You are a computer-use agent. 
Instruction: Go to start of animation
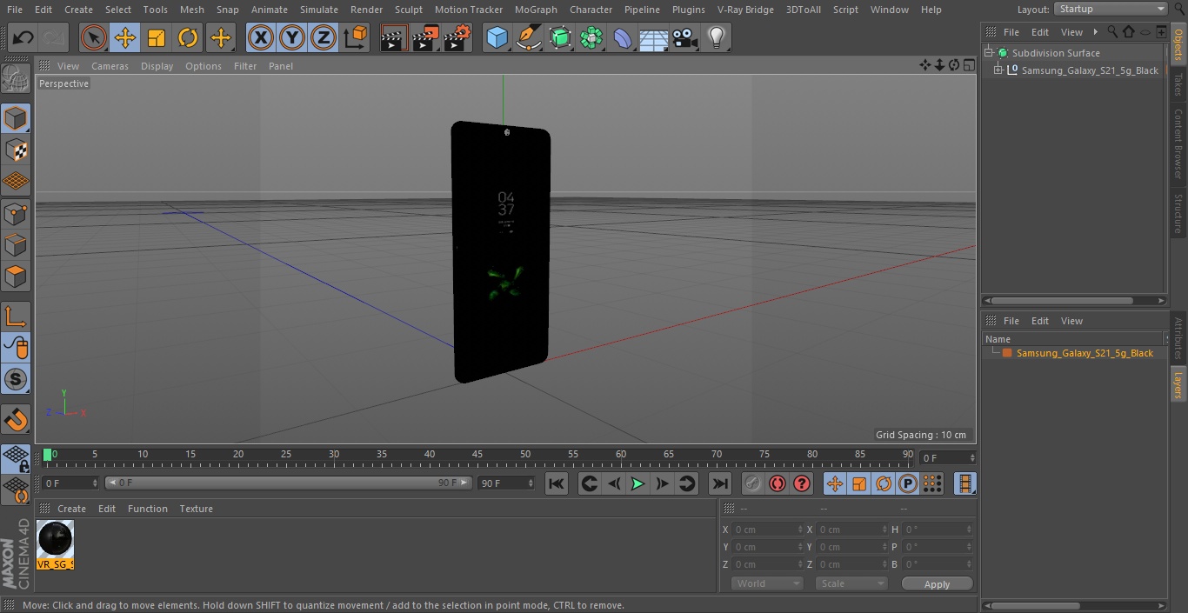[x=557, y=483]
